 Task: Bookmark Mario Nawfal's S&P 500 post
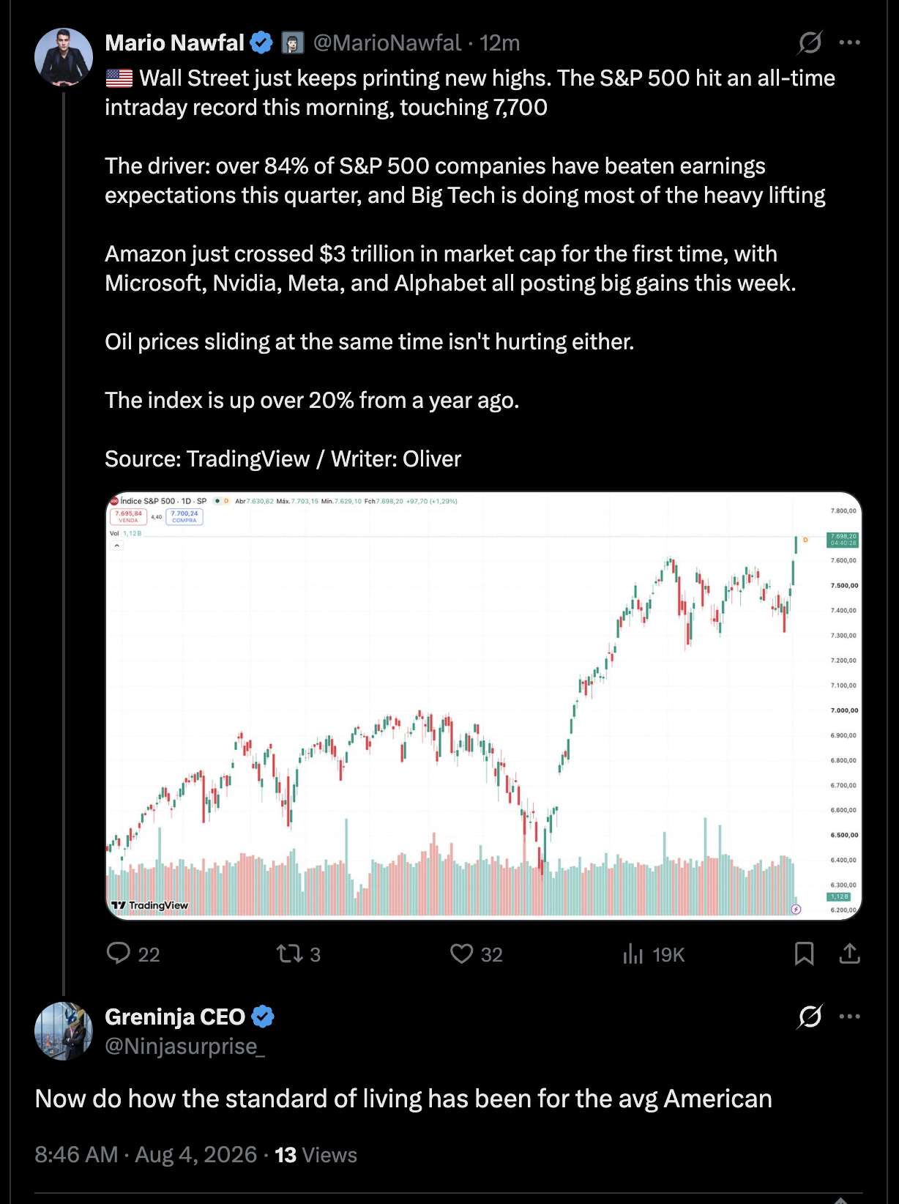pyautogui.click(x=804, y=954)
